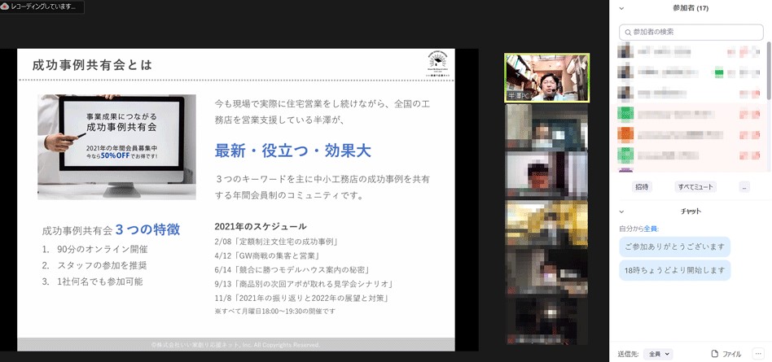772x362 pixels.
Task: Open the more options button beside Mute All
Action: tap(743, 186)
